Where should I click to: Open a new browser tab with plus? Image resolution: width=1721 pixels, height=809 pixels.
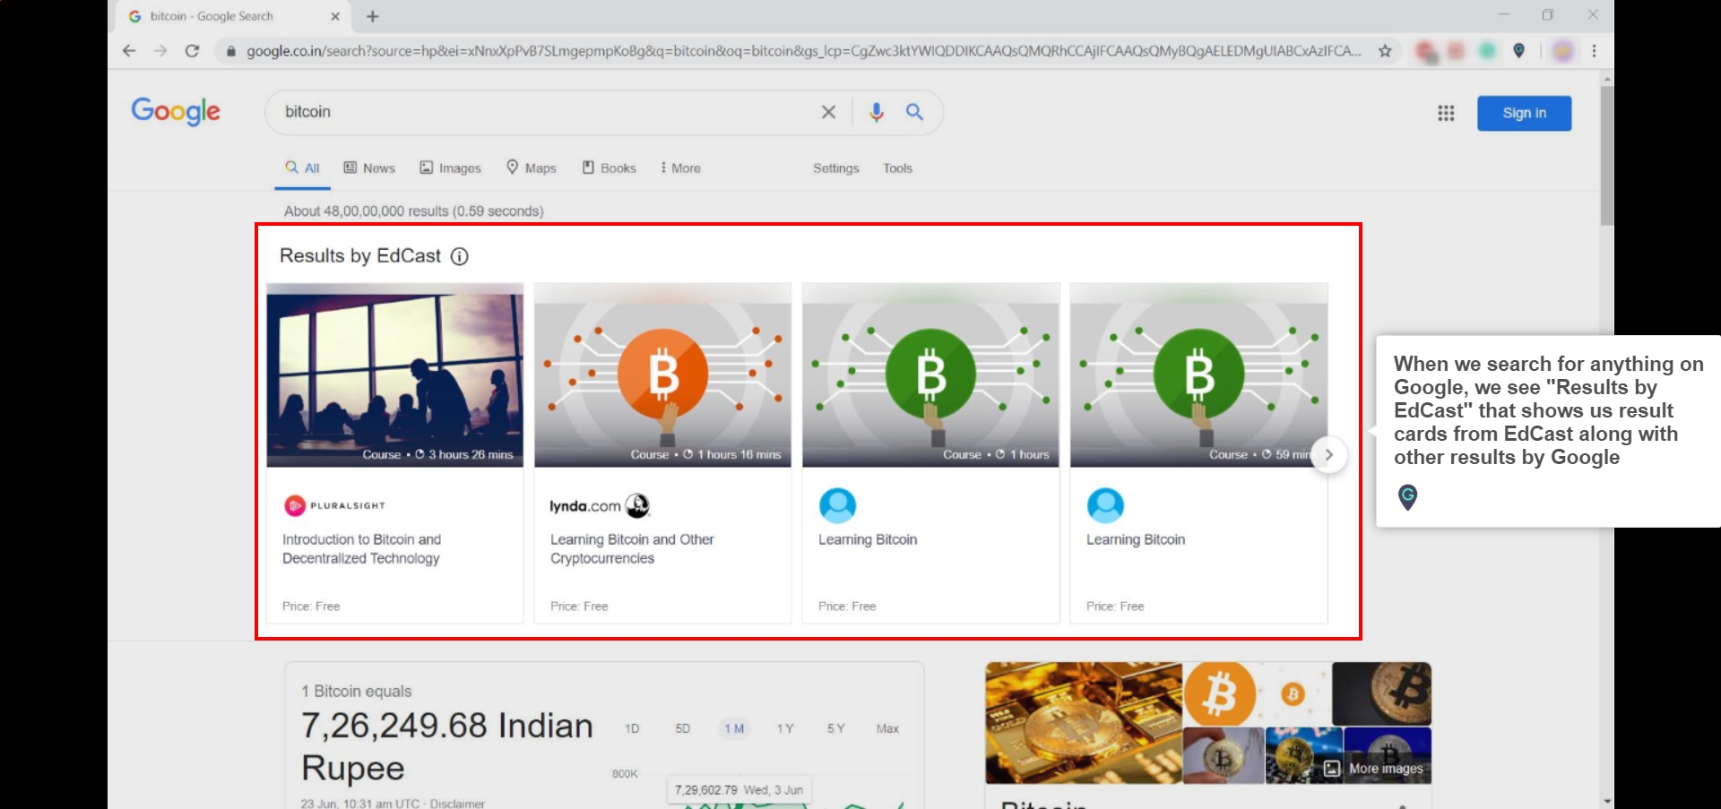point(373,16)
